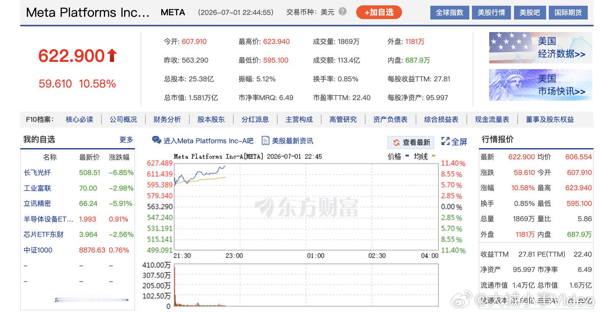Click the 全屏 fullscreen link
The width and height of the screenshot is (600, 314).
(459, 142)
